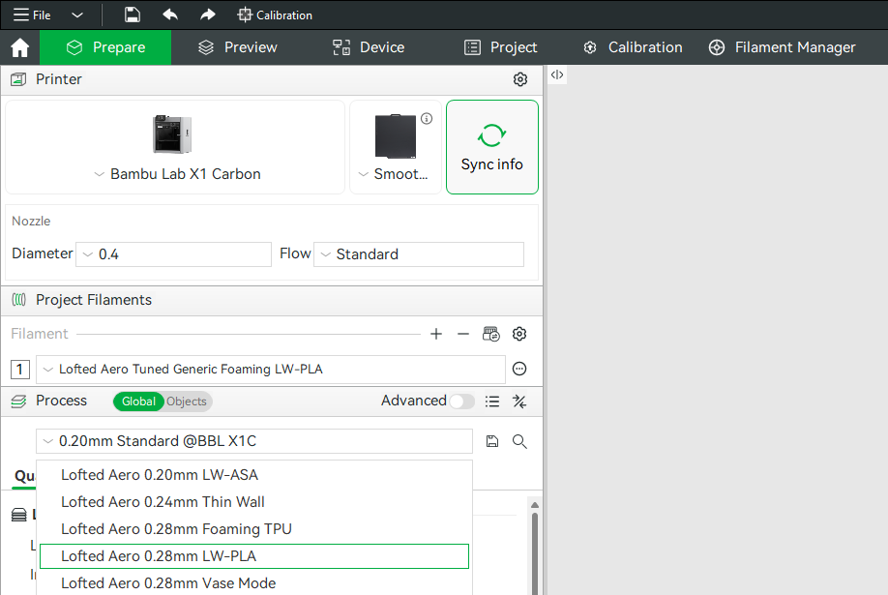
Task: Choose Lofted Aero 0.20mm LW-ASA preset
Action: (x=254, y=475)
